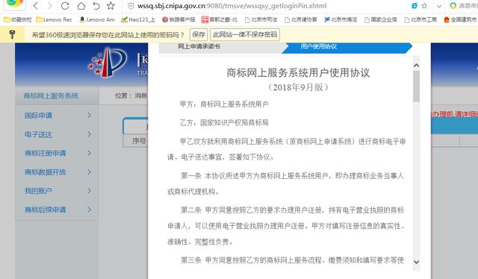
Task: Click the undo/restore closed tab icon
Action: click(96, 5)
